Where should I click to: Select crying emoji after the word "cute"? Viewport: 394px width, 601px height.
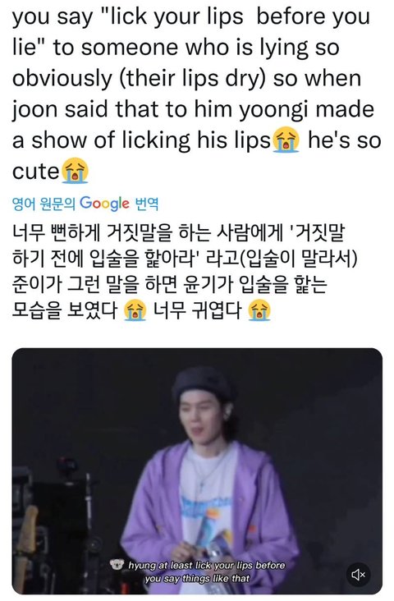(x=76, y=171)
